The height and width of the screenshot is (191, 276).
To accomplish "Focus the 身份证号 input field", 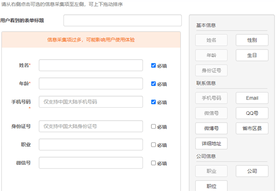I will [91, 126].
